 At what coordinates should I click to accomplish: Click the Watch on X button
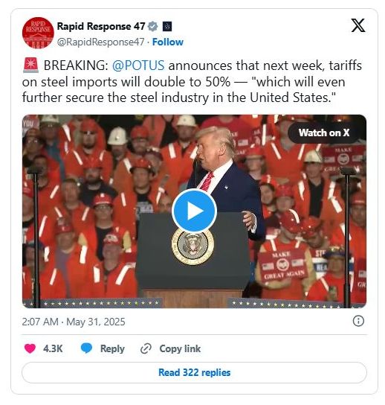324,133
